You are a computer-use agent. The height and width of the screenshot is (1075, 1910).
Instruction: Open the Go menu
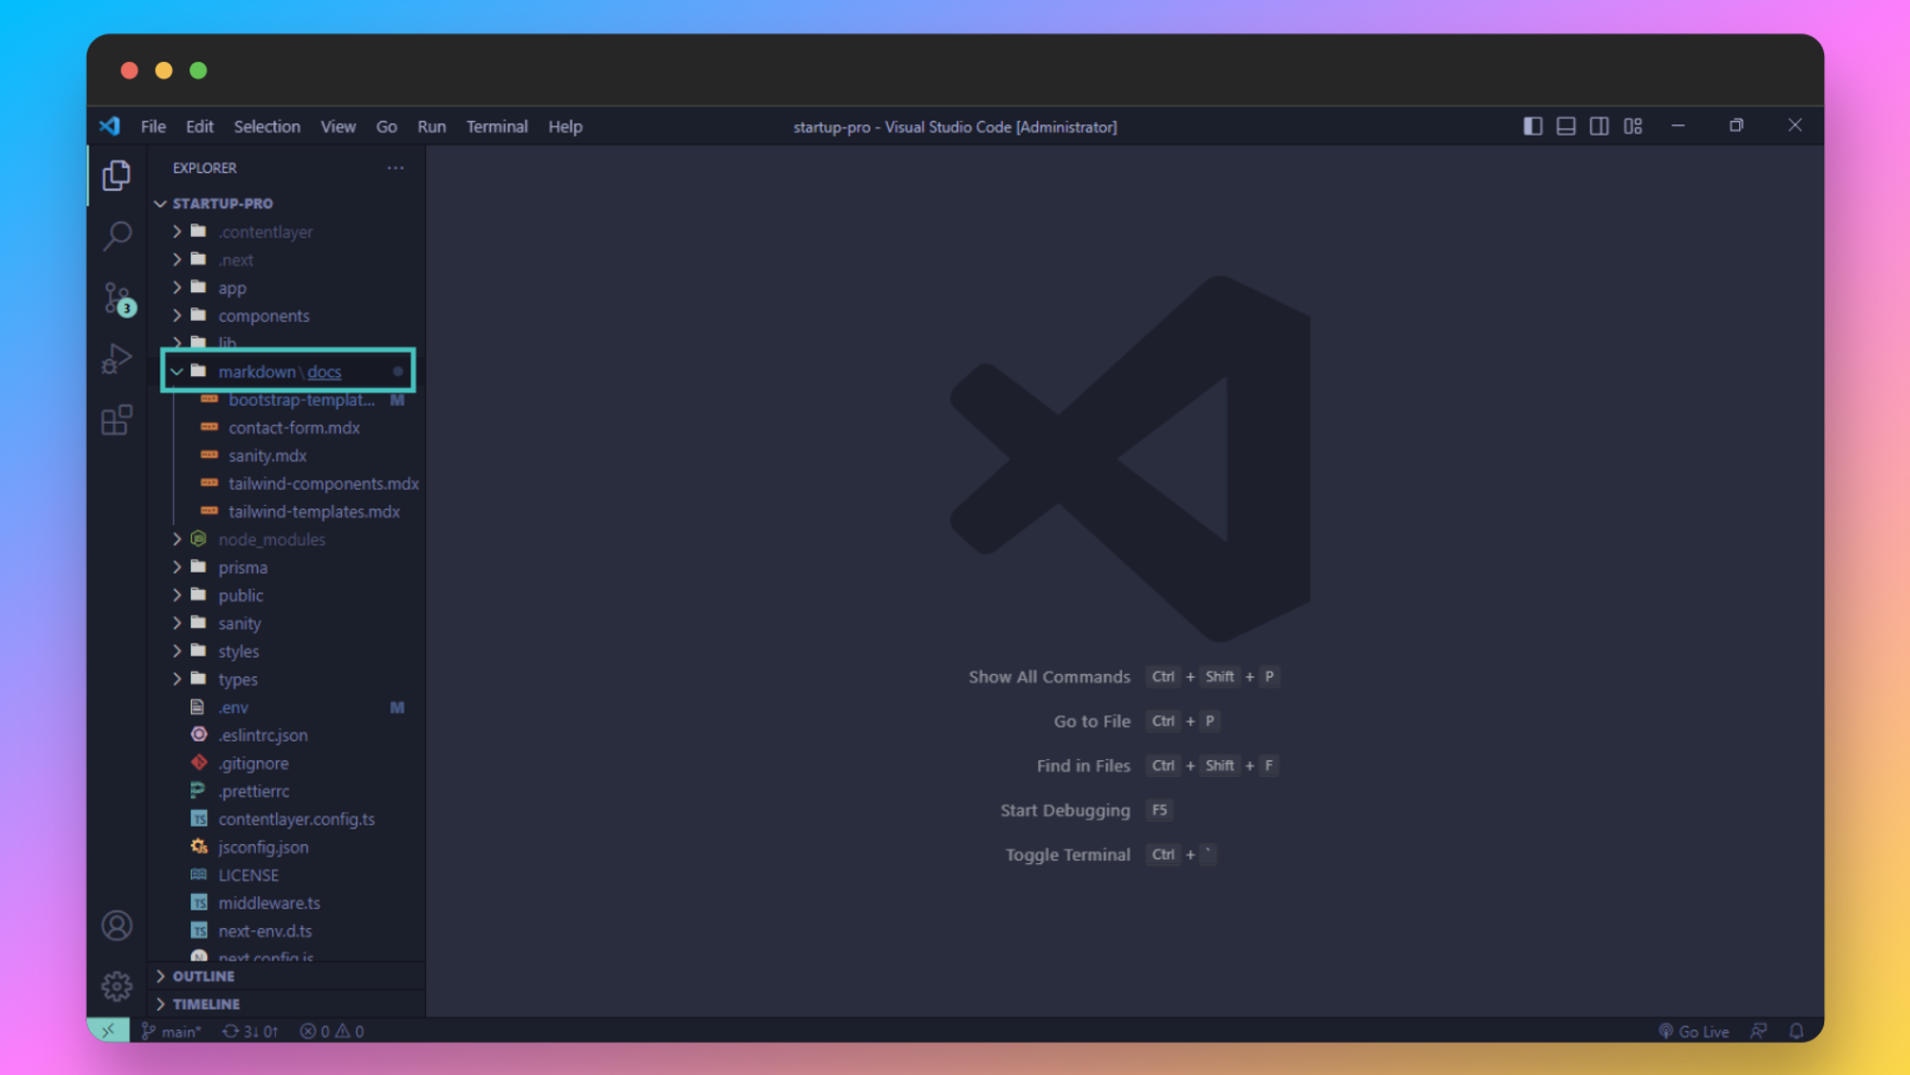pyautogui.click(x=386, y=126)
